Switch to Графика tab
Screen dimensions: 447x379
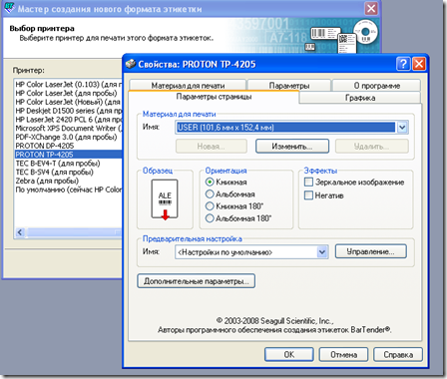pos(360,98)
